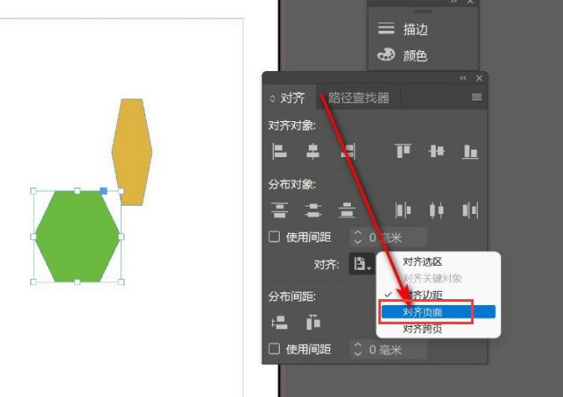Click the vertical align top icon
The height and width of the screenshot is (397, 563).
coord(403,151)
